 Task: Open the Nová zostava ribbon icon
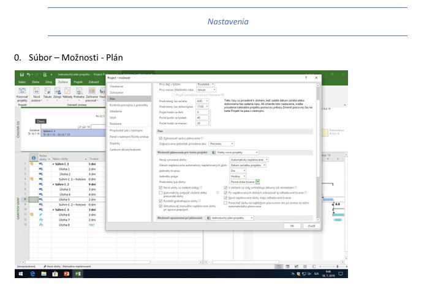[36, 91]
